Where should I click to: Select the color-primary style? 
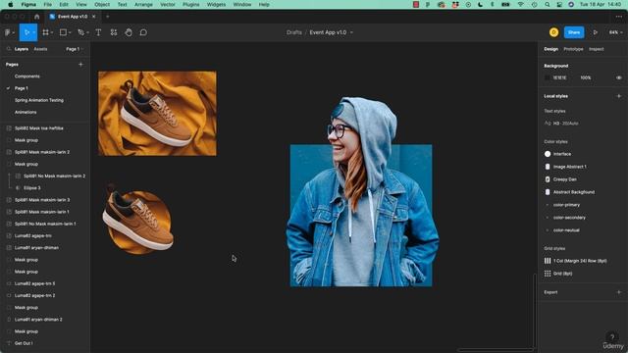coord(566,205)
